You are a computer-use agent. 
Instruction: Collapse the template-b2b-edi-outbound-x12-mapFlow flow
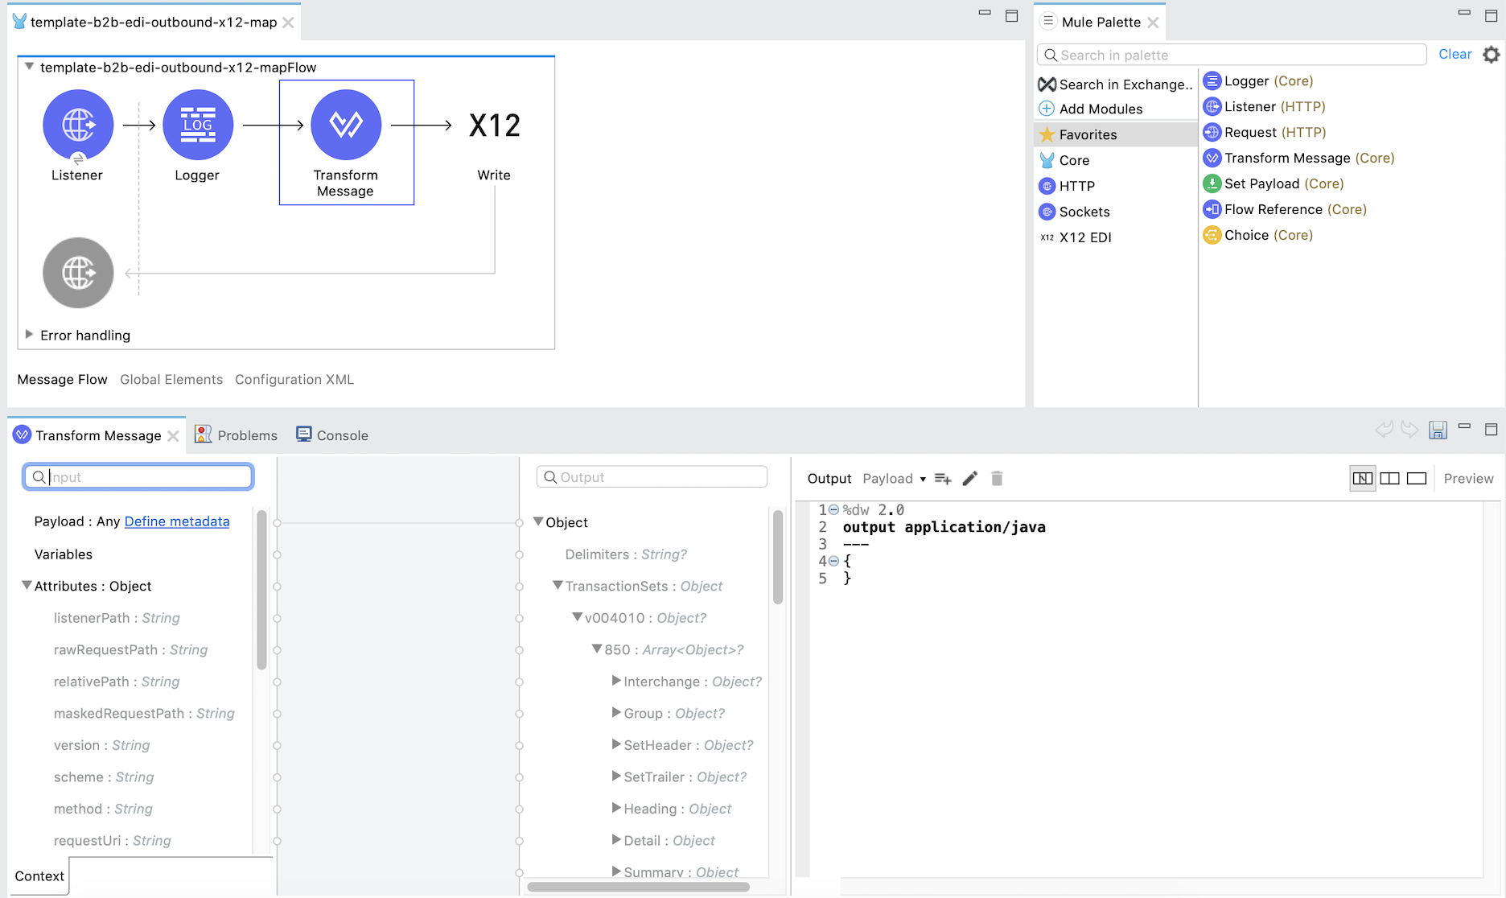coord(29,67)
